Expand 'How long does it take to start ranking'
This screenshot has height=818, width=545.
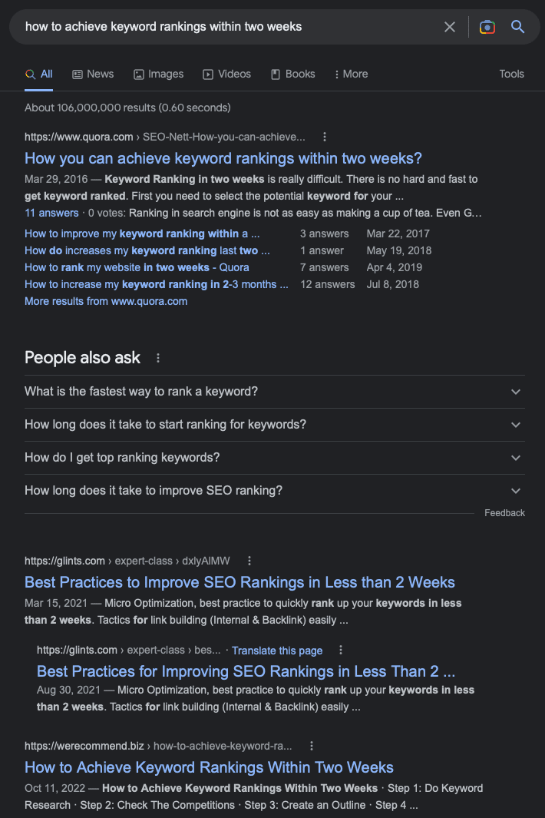coord(274,425)
